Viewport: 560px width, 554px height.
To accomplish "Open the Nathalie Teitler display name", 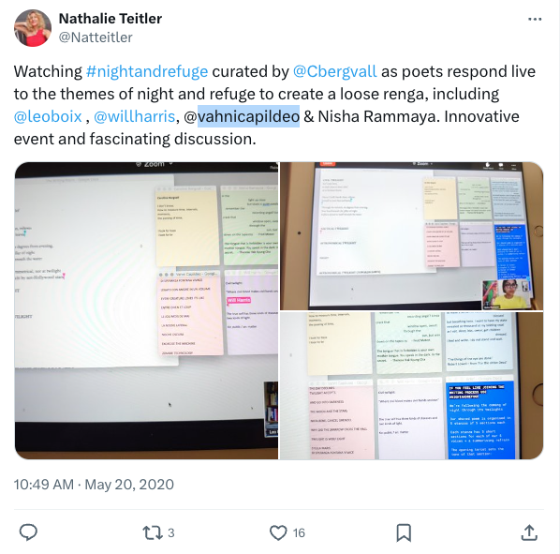I will click(111, 19).
